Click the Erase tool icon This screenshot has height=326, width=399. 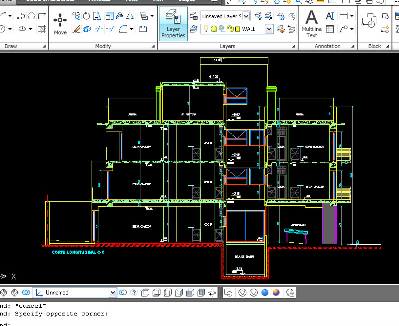coord(77,29)
